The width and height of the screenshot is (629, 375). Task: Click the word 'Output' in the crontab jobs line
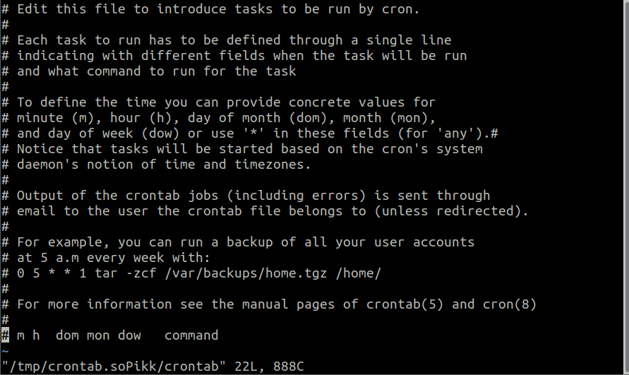pyautogui.click(x=40, y=196)
